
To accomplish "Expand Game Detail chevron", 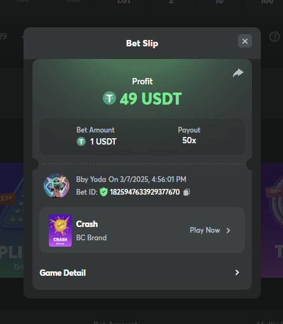I will pos(237,273).
